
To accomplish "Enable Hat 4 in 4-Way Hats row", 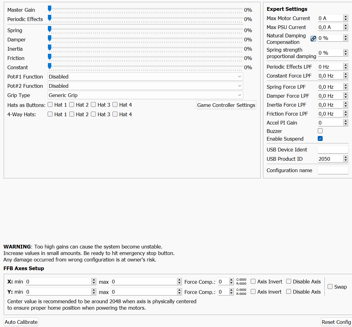I will coord(115,114).
